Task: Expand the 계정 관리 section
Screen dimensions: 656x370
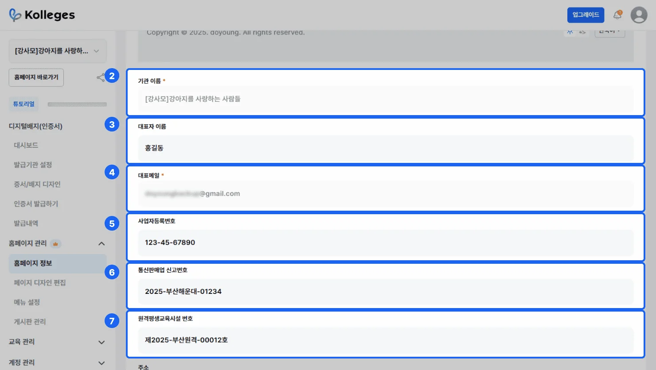Action: click(102, 363)
